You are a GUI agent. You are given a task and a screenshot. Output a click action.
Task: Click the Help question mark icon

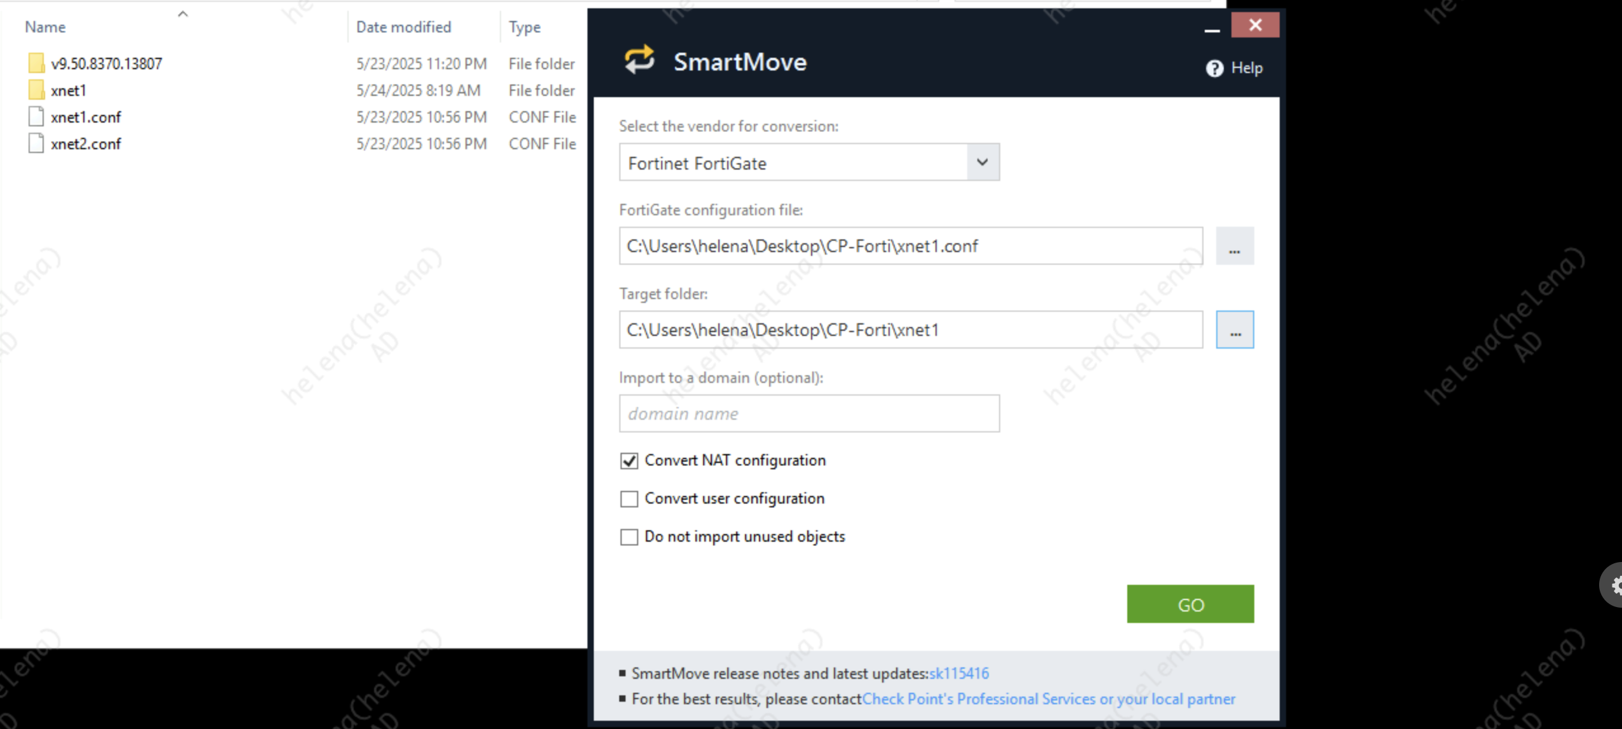coord(1214,68)
